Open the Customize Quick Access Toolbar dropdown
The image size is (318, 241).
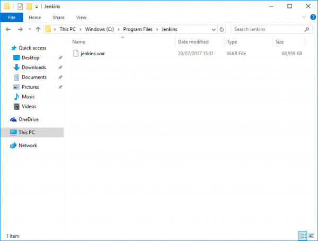[x=37, y=7]
